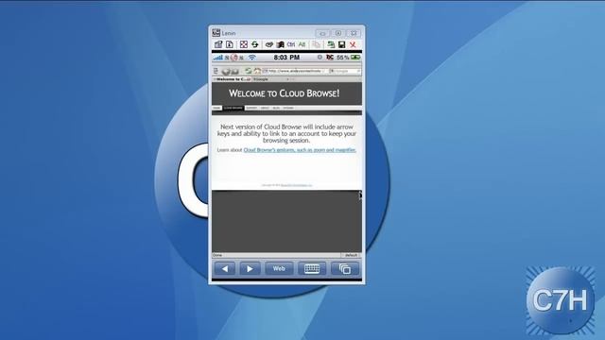The width and height of the screenshot is (605, 340).
Task: Switch to the Google browser tab
Action: tap(270, 79)
